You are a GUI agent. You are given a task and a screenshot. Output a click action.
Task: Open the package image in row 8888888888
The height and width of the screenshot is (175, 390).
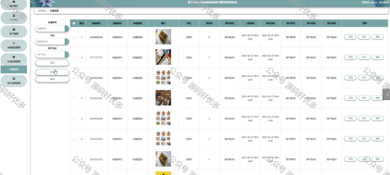coord(163,37)
